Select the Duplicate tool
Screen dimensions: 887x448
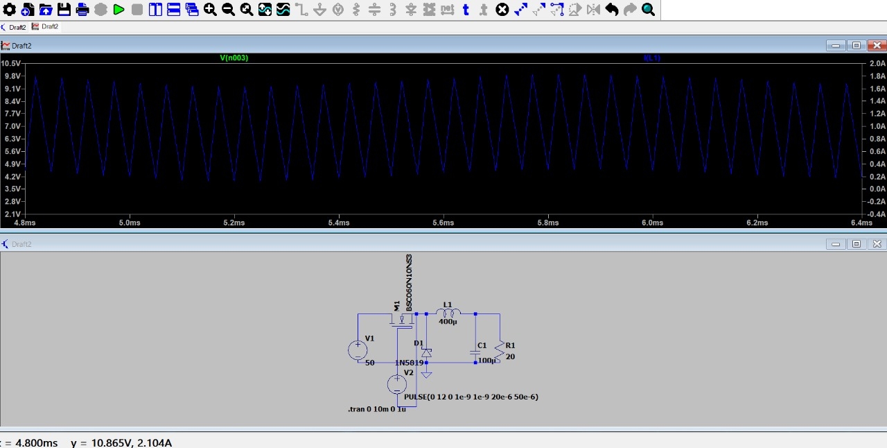click(x=520, y=10)
